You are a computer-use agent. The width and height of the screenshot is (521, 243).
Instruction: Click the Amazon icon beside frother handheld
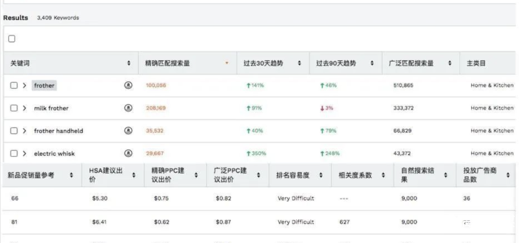click(x=128, y=131)
